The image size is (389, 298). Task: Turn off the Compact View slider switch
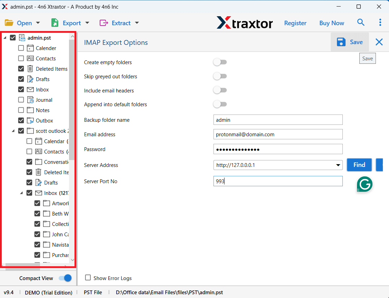pos(65,278)
